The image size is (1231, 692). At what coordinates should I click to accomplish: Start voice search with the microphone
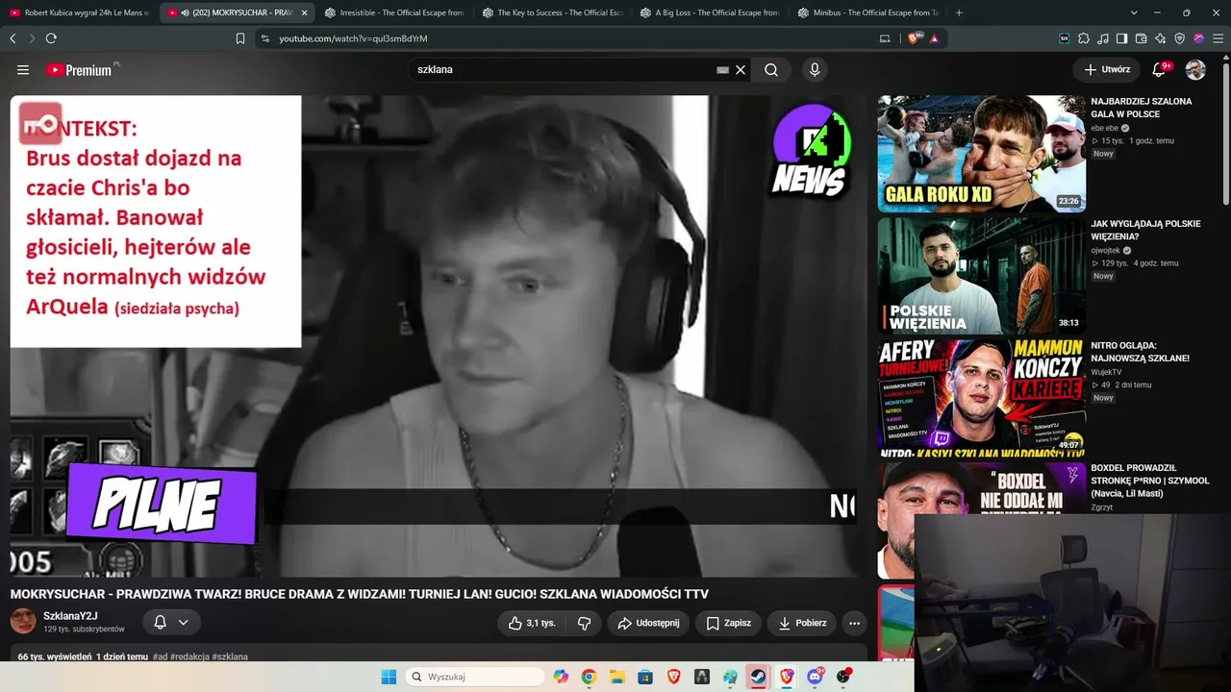[815, 70]
